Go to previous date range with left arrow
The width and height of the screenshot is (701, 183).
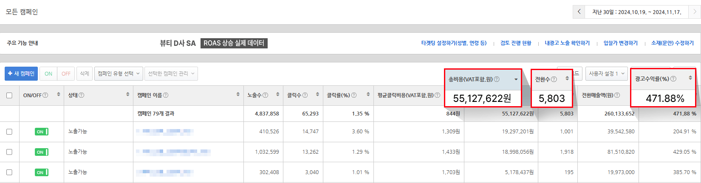(579, 12)
